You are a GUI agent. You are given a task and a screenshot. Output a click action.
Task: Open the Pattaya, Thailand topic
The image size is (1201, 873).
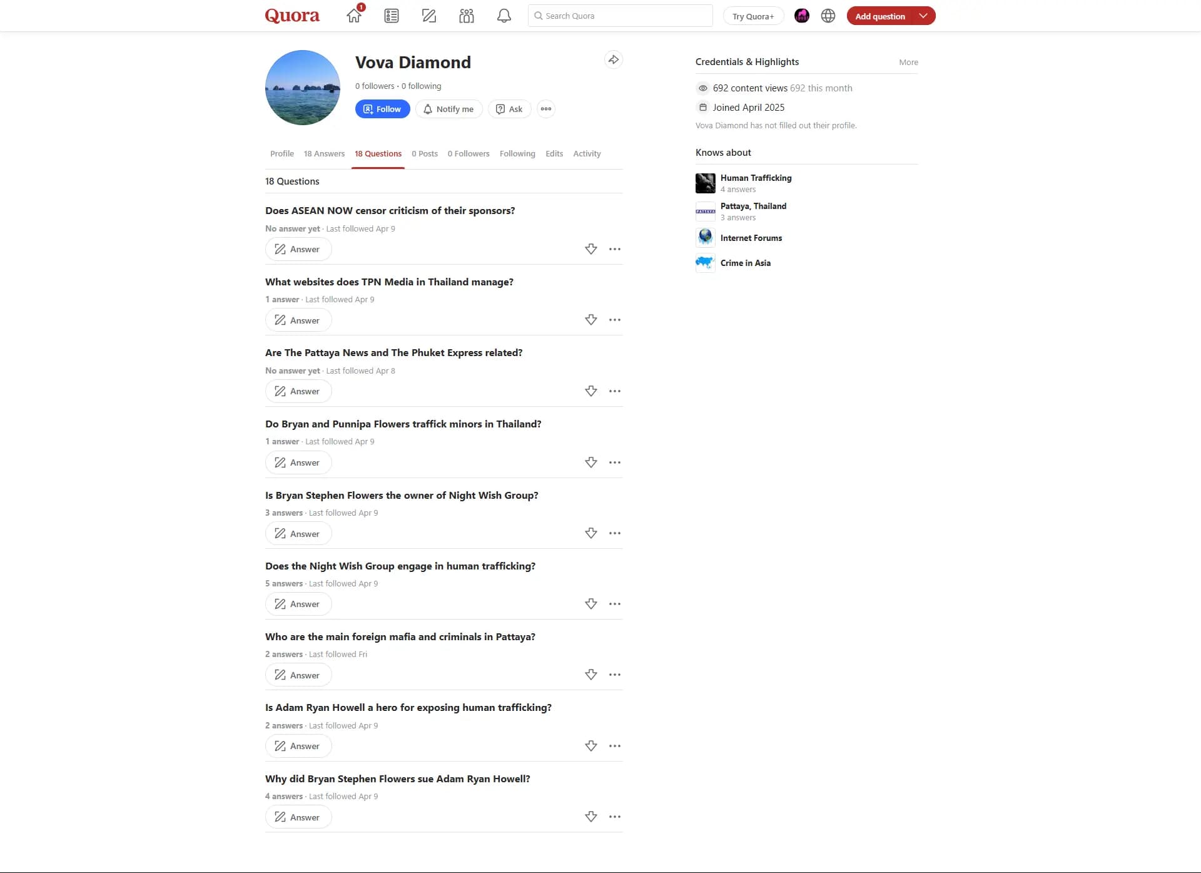coord(753,206)
